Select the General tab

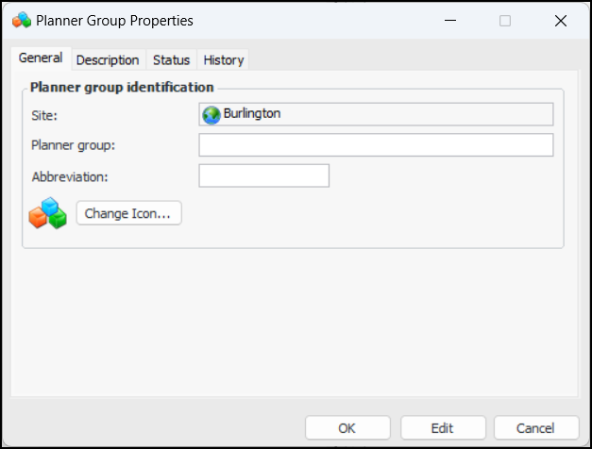click(41, 58)
